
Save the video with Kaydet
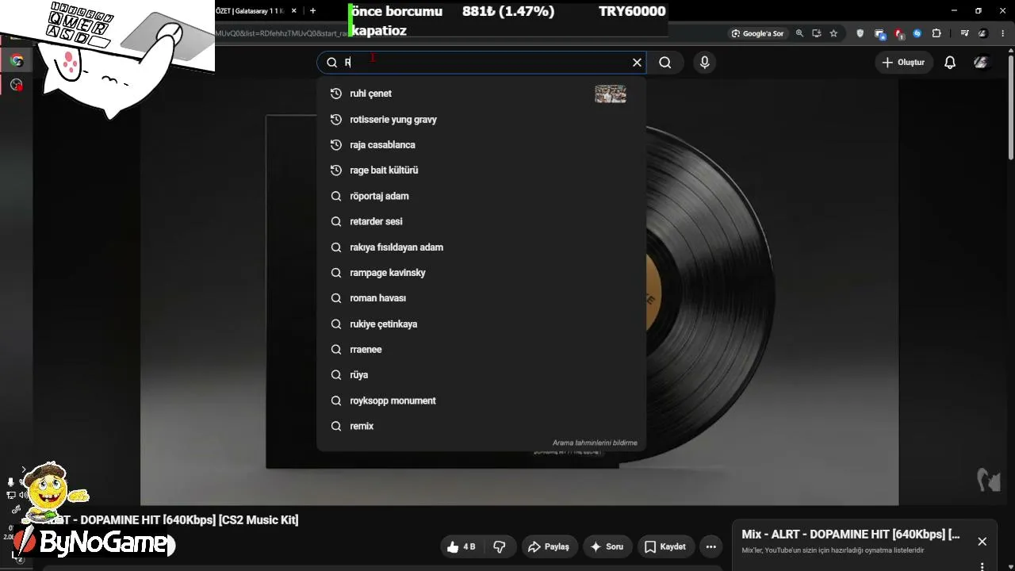pos(665,546)
